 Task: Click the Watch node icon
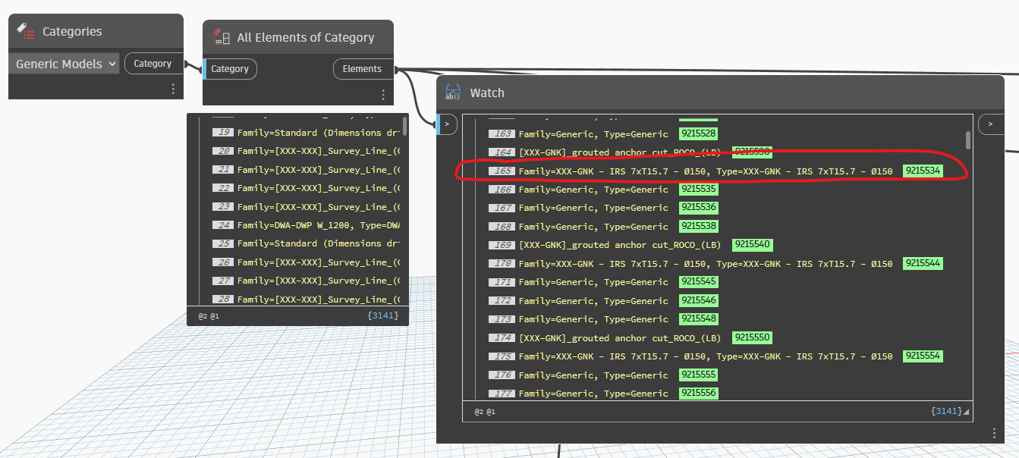click(453, 93)
